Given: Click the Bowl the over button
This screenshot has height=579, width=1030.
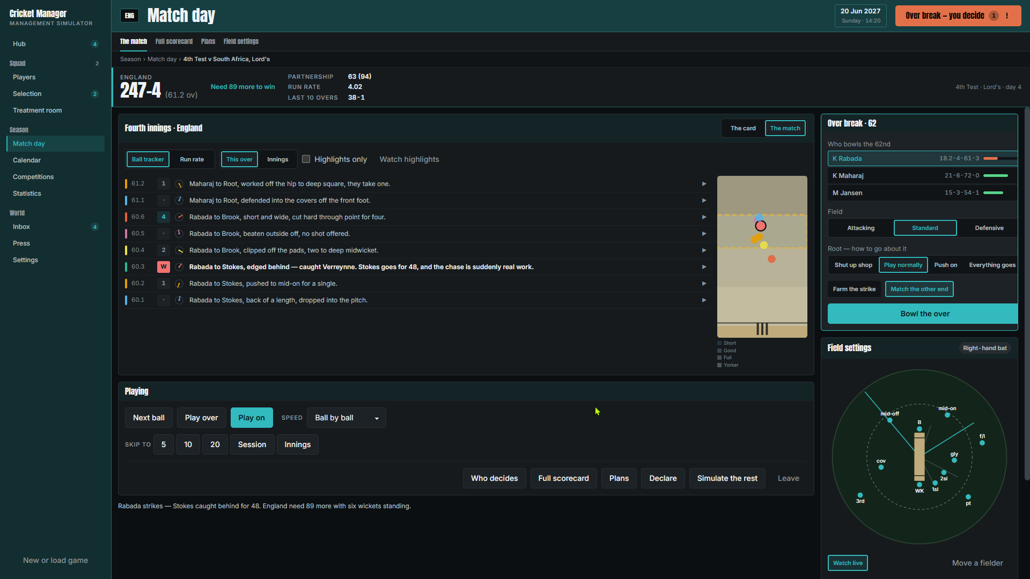Looking at the screenshot, I should pos(923,314).
